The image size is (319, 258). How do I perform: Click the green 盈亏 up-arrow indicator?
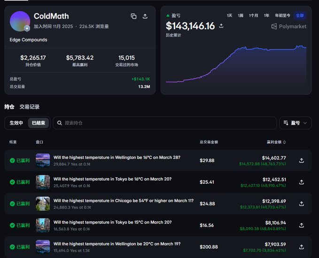pyautogui.click(x=168, y=16)
